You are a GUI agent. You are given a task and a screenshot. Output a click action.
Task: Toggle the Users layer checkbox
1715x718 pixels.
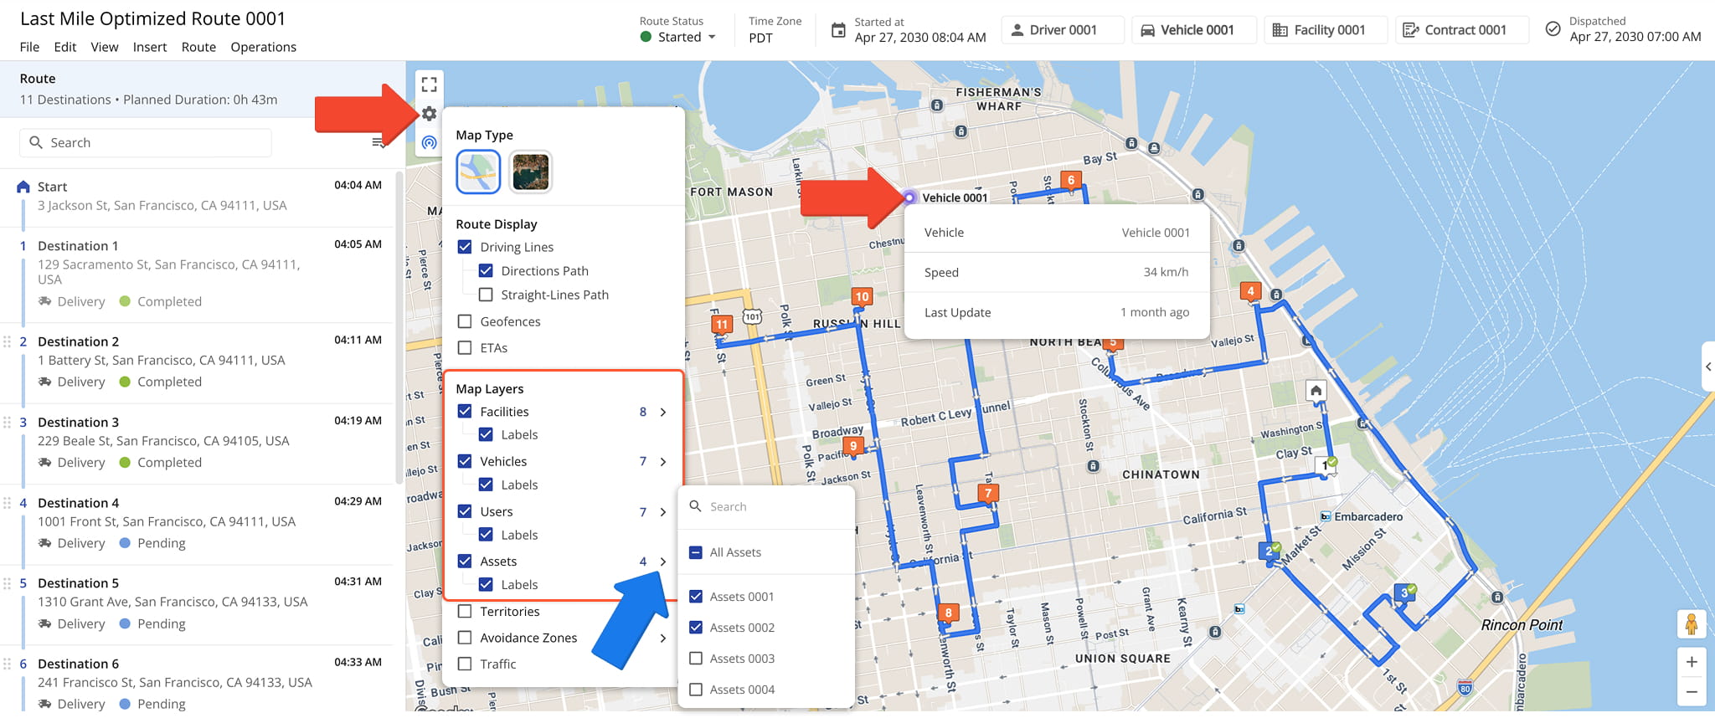465,511
